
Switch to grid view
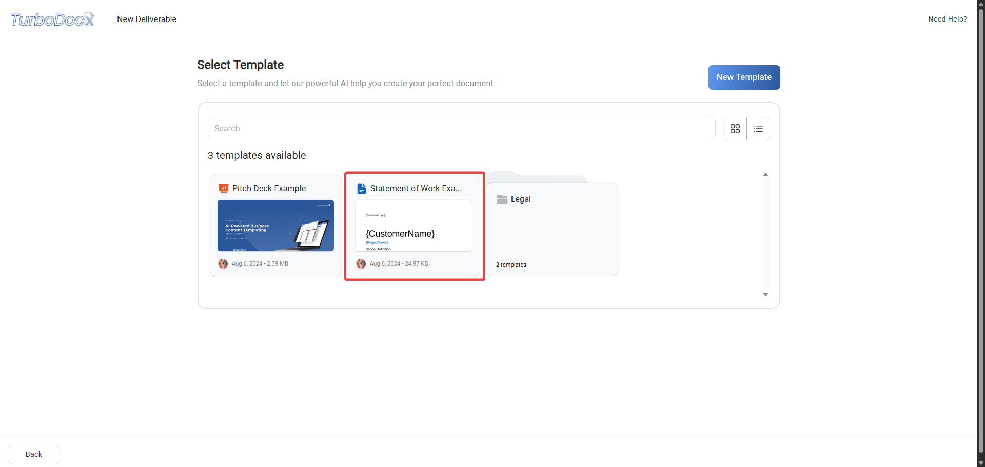[735, 129]
